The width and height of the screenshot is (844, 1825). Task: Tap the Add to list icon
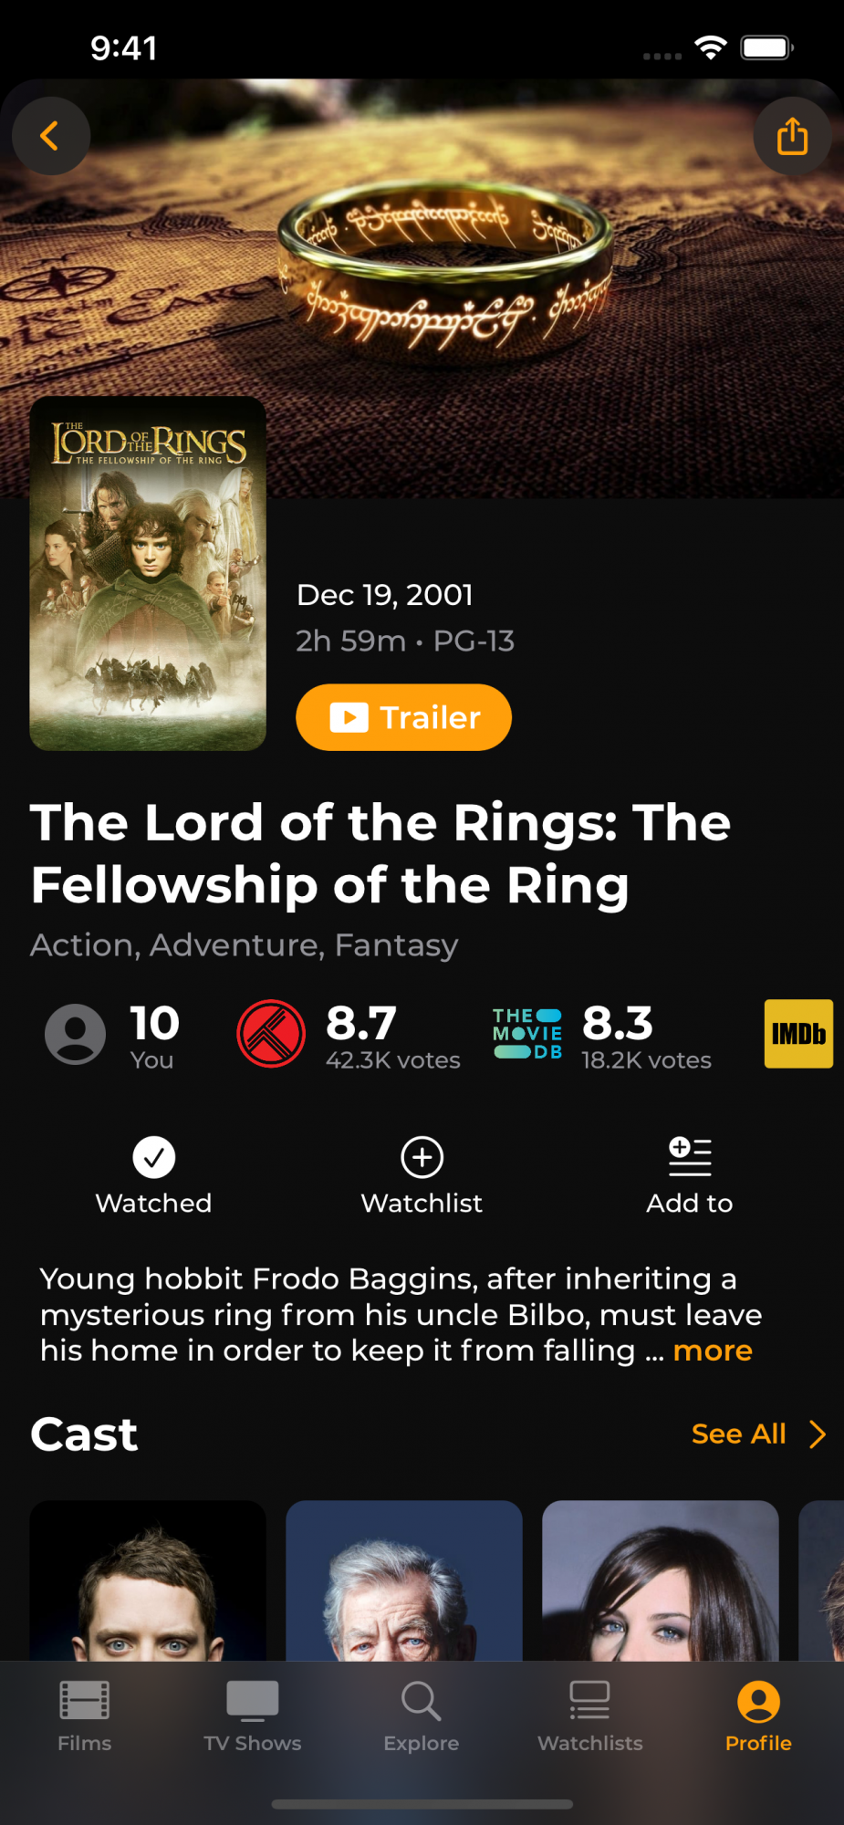[690, 1157]
